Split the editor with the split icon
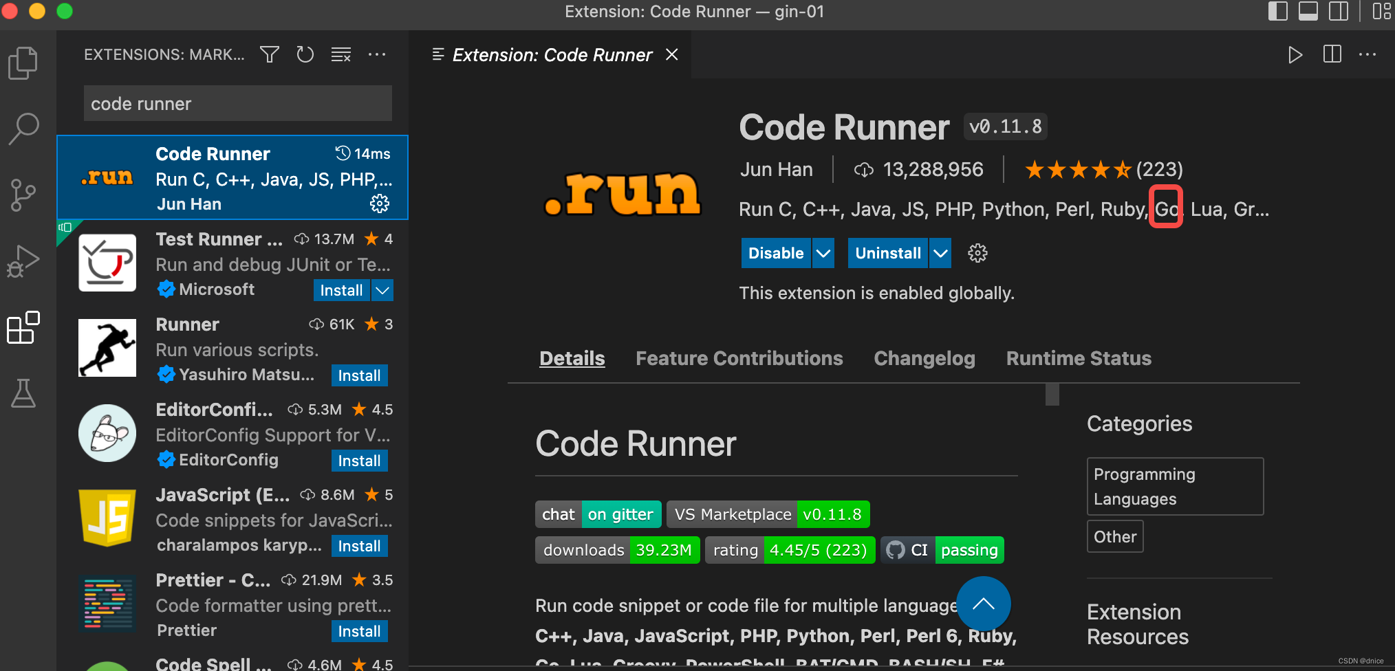 1332,55
